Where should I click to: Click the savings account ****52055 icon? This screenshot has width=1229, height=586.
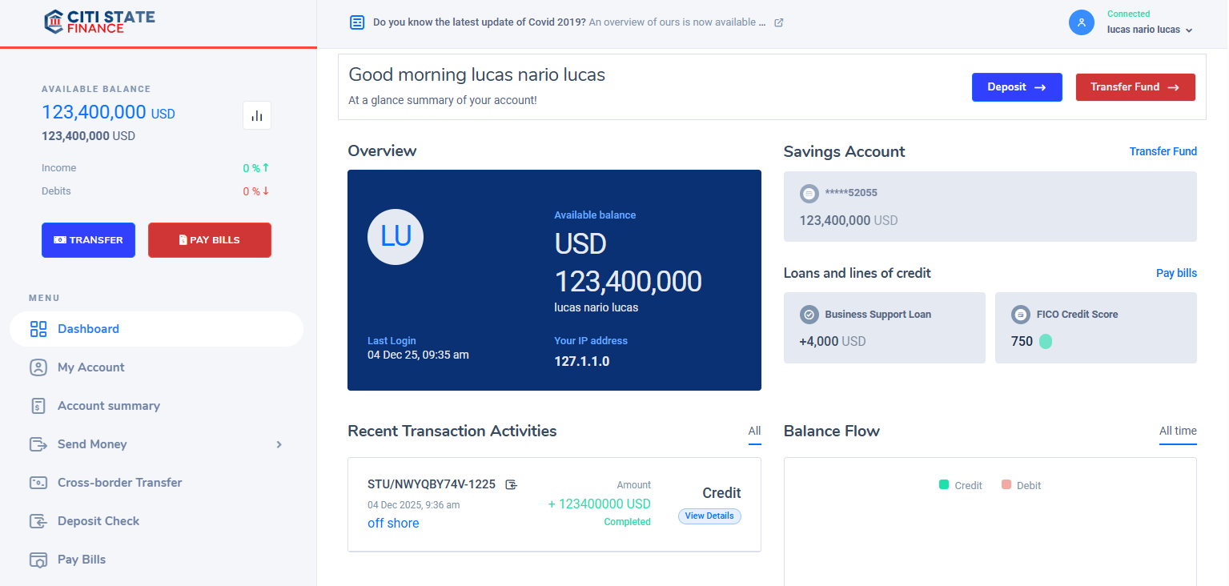[x=809, y=193]
